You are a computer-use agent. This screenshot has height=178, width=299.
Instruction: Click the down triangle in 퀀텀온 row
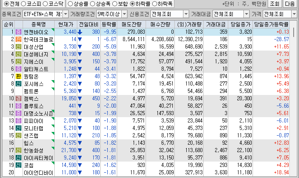(x=80, y=76)
